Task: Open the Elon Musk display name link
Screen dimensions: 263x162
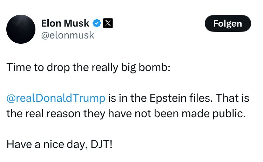Action: coord(65,23)
